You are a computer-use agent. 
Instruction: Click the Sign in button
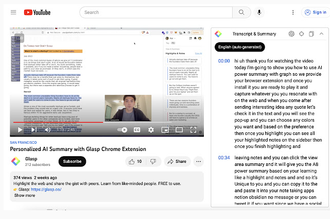(316, 12)
